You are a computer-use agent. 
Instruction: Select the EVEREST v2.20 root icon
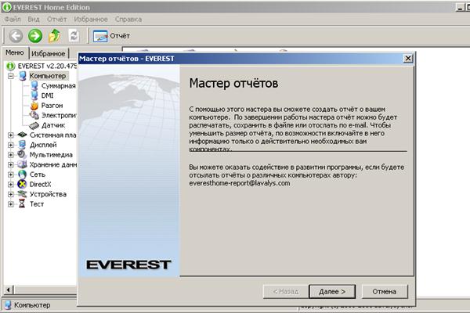pos(10,66)
